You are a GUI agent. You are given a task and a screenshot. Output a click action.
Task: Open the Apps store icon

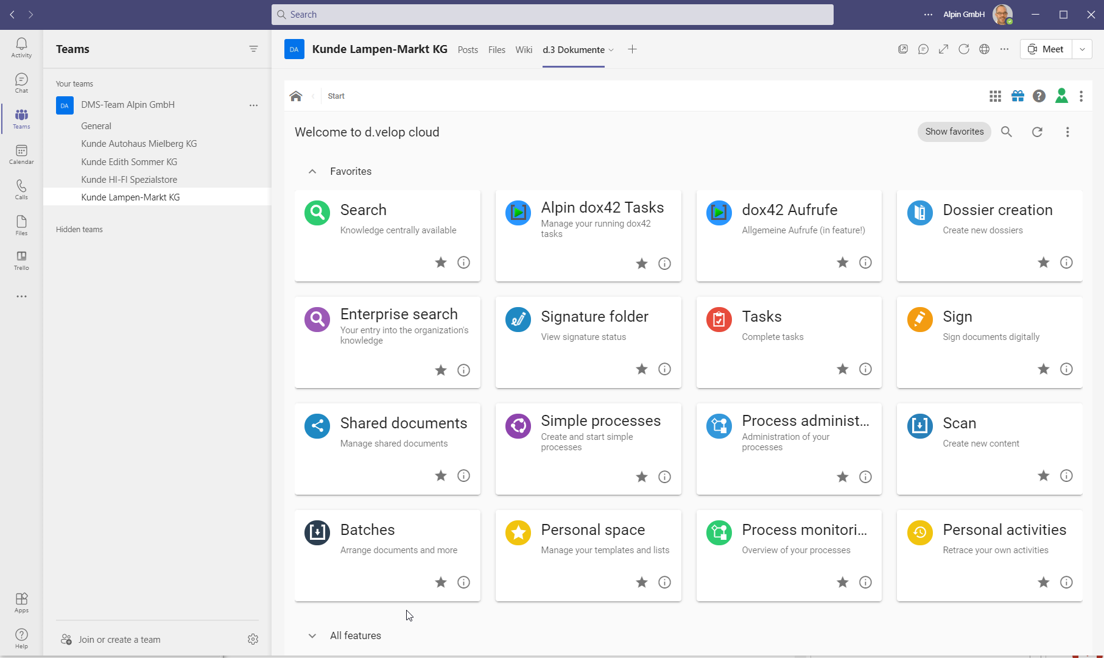21,603
